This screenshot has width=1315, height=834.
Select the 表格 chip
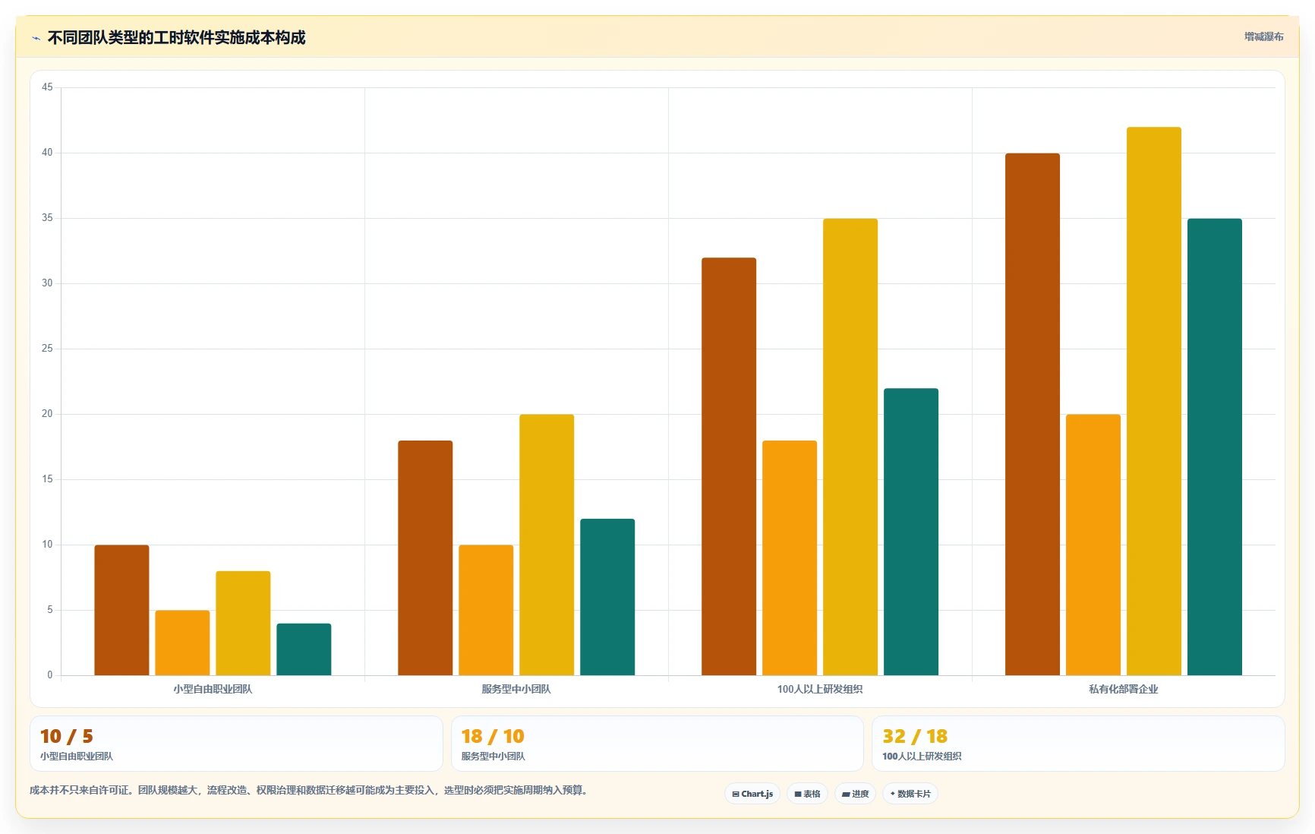[x=807, y=794]
